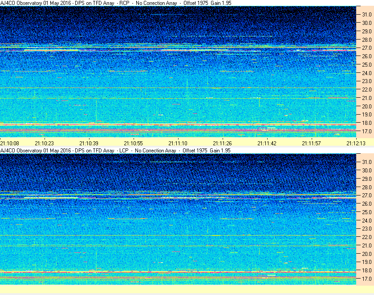This screenshot has height=295, width=374.
Task: Click the 18.0 frequency label on RCP chart
Action: pyautogui.click(x=367, y=123)
